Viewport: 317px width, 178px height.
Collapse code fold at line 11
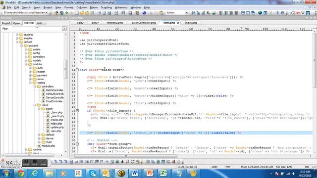[x=77, y=70]
